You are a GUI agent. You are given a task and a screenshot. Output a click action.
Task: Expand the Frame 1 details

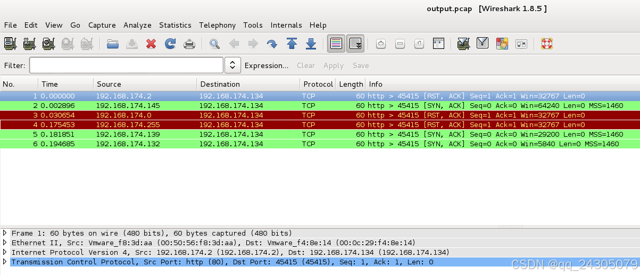(x=5, y=233)
